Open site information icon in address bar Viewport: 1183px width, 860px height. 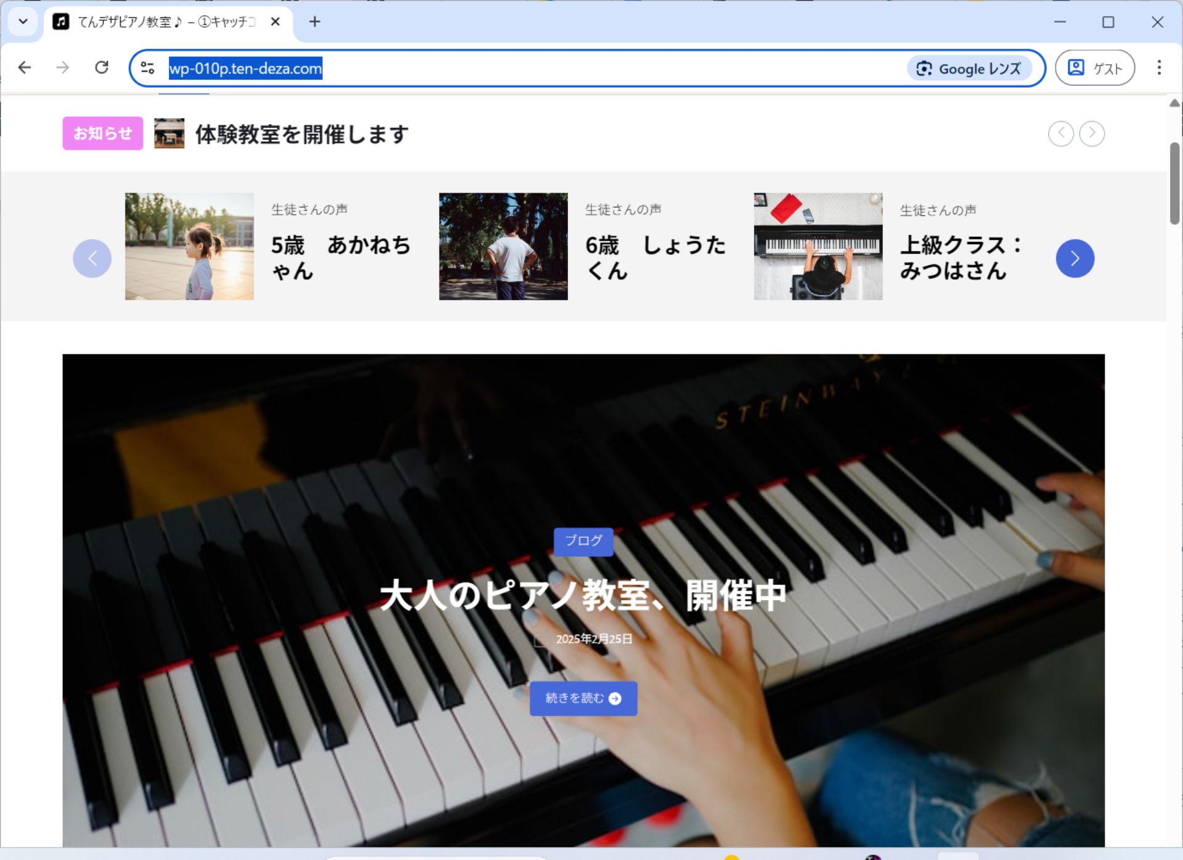pyautogui.click(x=148, y=68)
